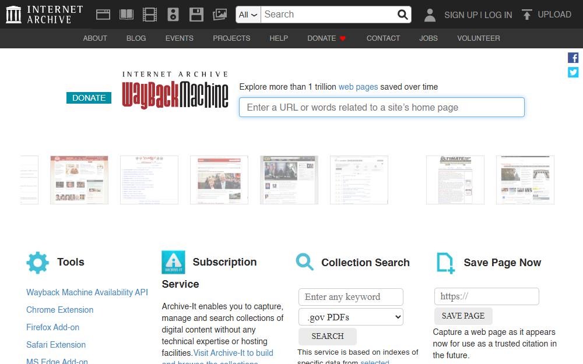Open the Chrome Extension link
The width and height of the screenshot is (583, 364).
click(x=59, y=310)
